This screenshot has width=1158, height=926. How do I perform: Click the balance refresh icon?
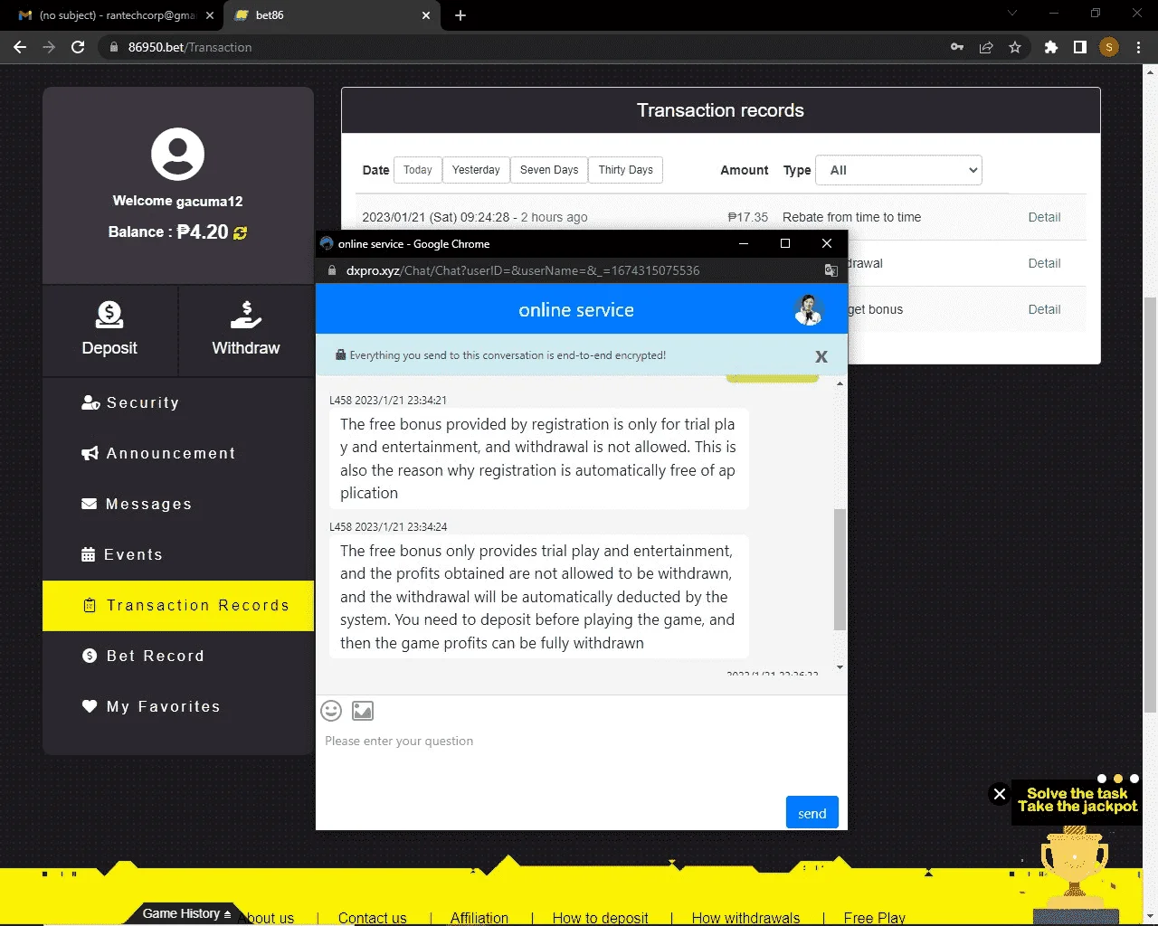click(x=240, y=232)
